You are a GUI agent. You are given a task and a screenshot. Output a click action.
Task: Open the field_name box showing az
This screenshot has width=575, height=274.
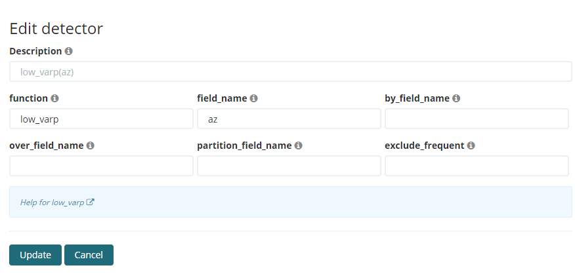(289, 119)
